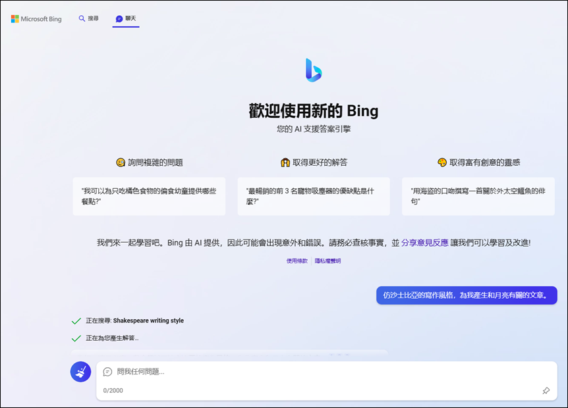Click the 正在搜尋: Shakespeare writing style status
The image size is (568, 408).
[x=135, y=320]
